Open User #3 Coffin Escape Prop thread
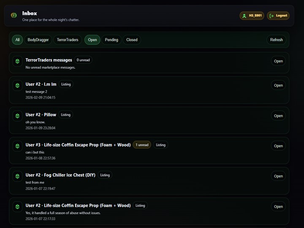The height and width of the screenshot is (228, 304). pos(278,146)
